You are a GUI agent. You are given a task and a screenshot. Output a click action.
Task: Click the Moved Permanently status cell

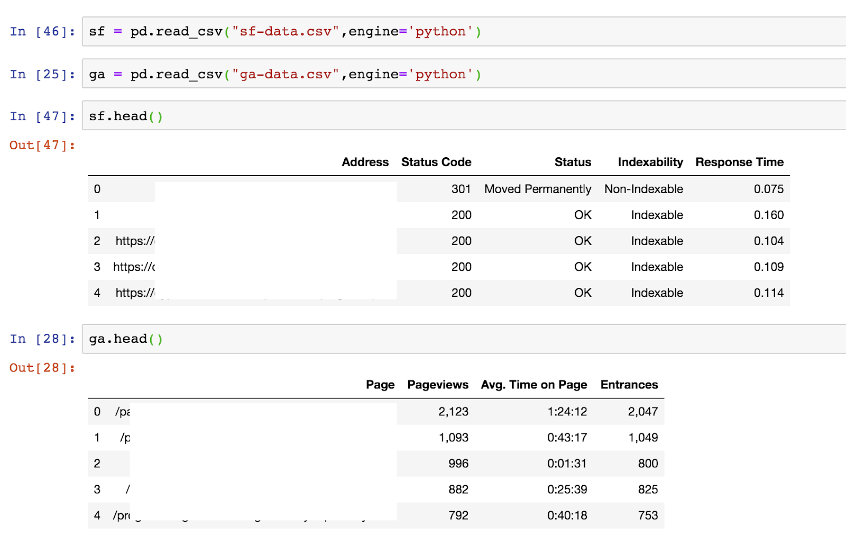coord(538,189)
